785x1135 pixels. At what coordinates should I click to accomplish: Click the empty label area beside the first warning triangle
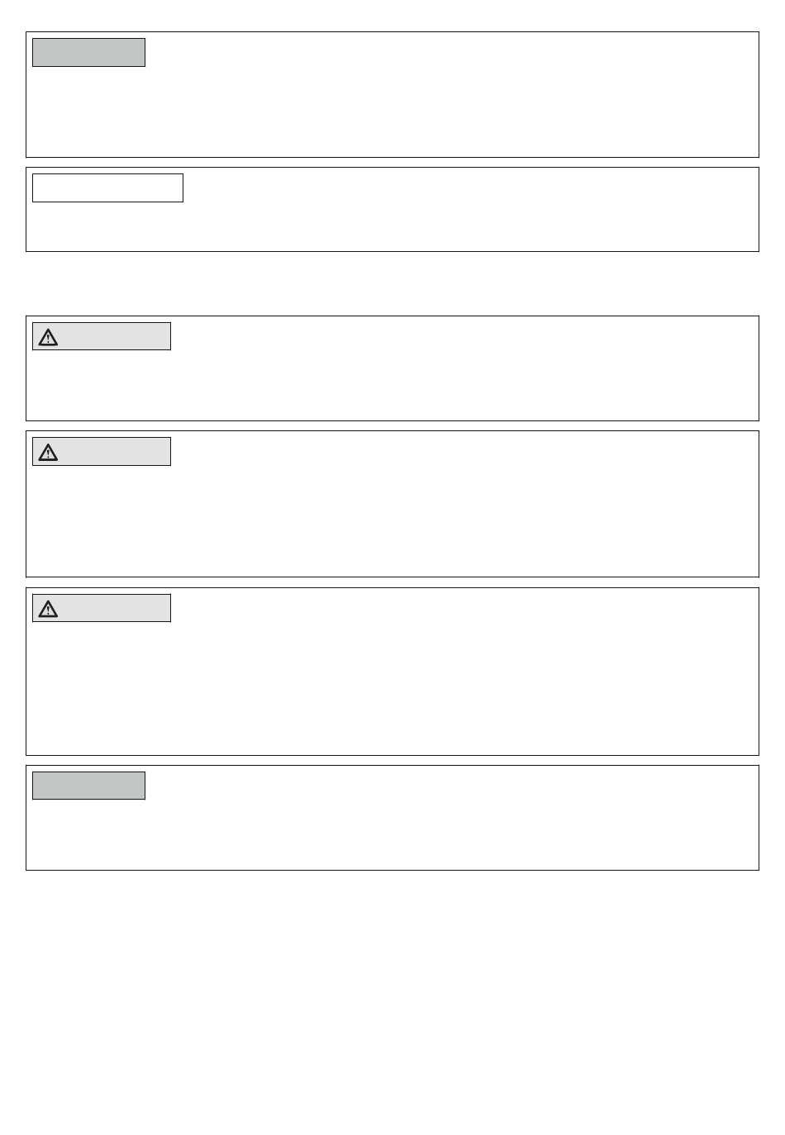pyautogui.click(x=114, y=336)
